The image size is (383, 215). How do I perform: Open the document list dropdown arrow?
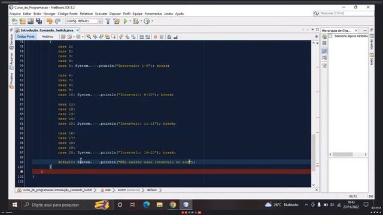312,29
